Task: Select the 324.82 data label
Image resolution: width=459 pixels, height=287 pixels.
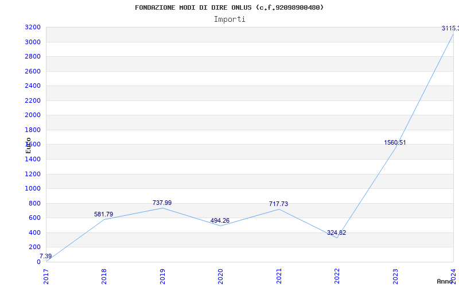Action: (336, 232)
